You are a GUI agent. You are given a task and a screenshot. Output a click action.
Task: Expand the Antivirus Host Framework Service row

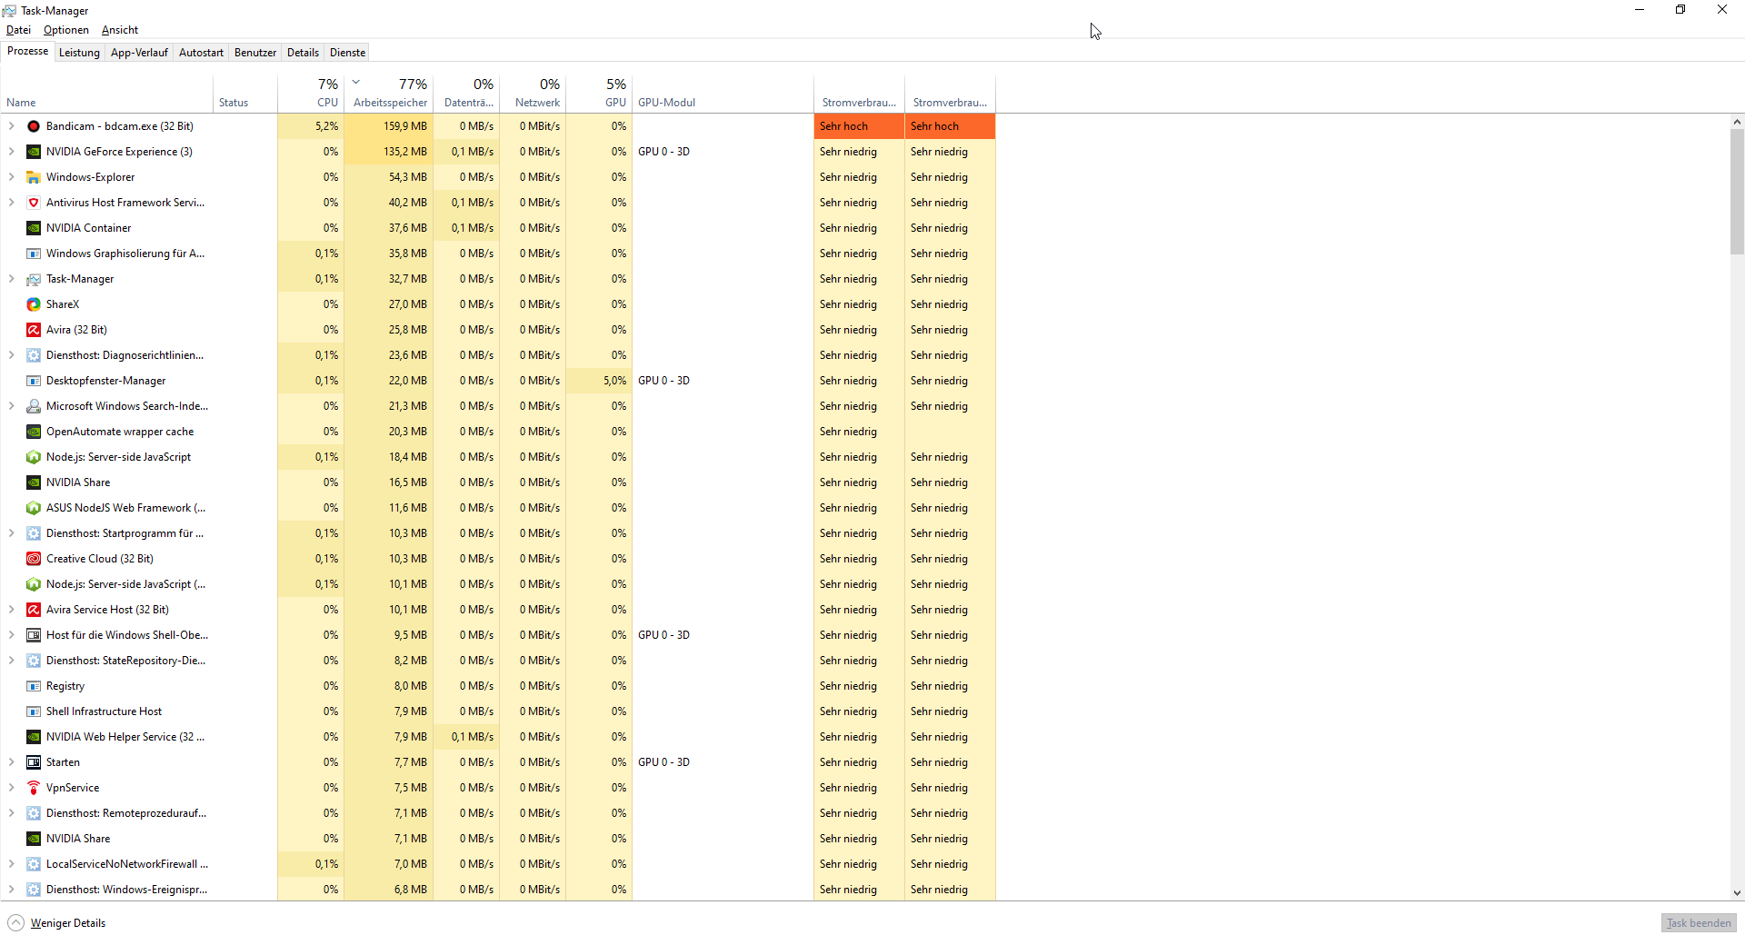(12, 203)
